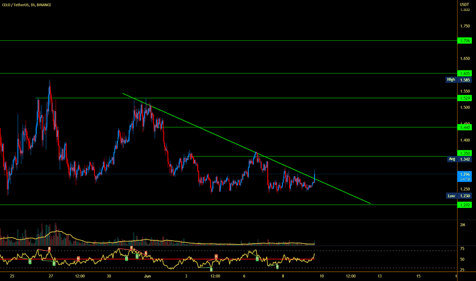
Task: Click the High 1.585 price label
Action: 459,80
